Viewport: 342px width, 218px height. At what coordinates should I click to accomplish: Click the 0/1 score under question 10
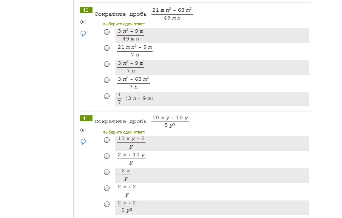84,22
